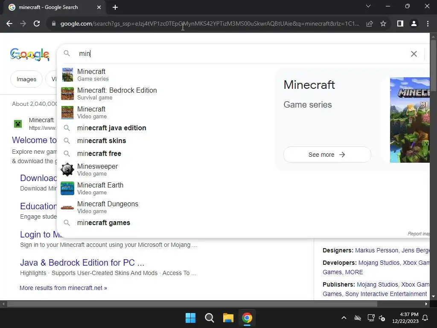
Task: Close the minecraft - Google Search tab
Action: (99, 7)
